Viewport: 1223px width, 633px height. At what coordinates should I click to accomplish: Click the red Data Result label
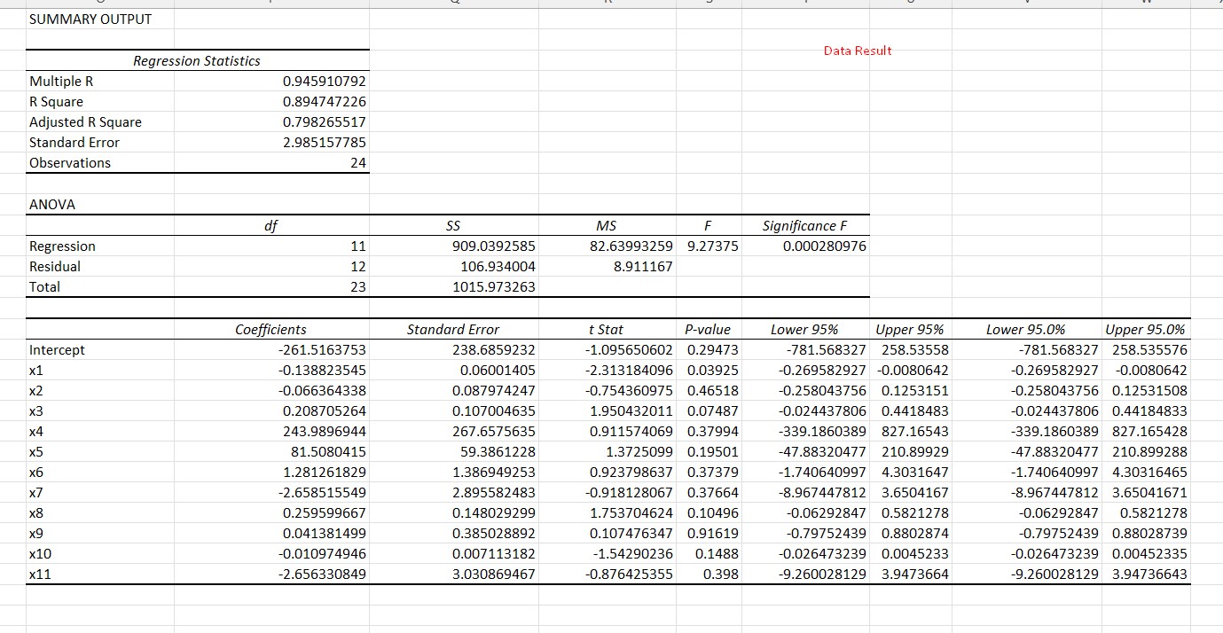coord(857,51)
